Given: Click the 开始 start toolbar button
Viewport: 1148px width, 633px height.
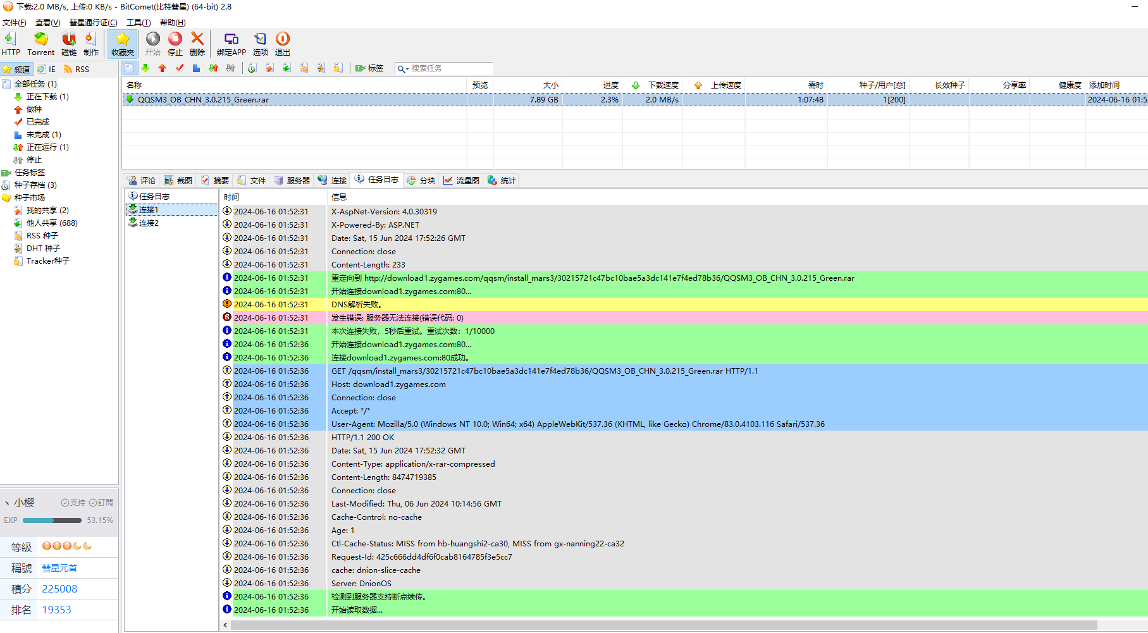Looking at the screenshot, I should pyautogui.click(x=153, y=44).
